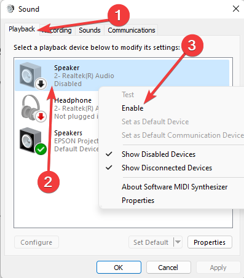Click the red not-plugged-in arrow badge

point(41,116)
